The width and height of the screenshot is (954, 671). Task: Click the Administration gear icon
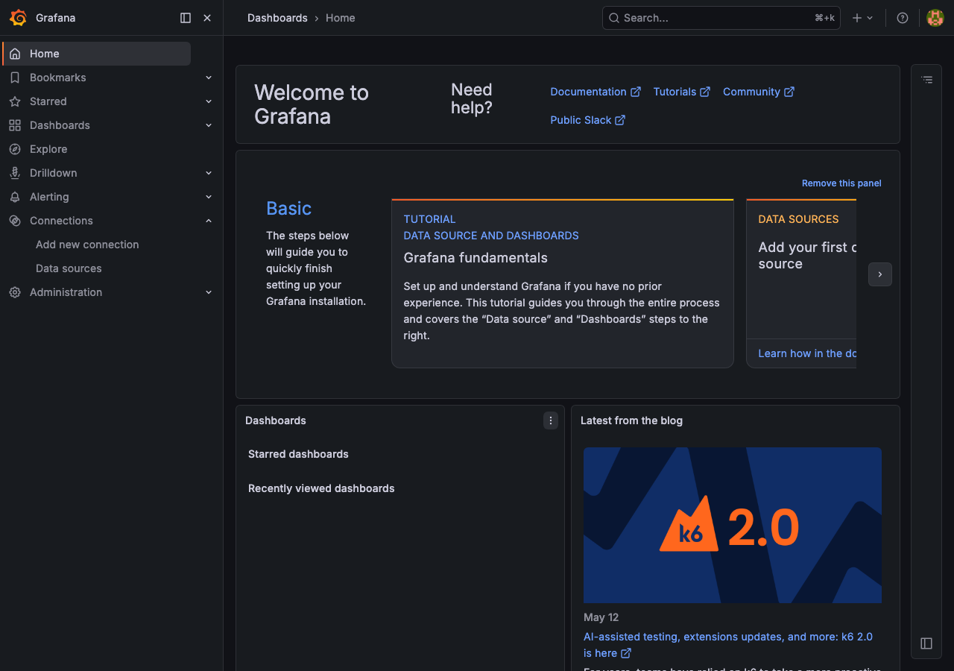15,292
